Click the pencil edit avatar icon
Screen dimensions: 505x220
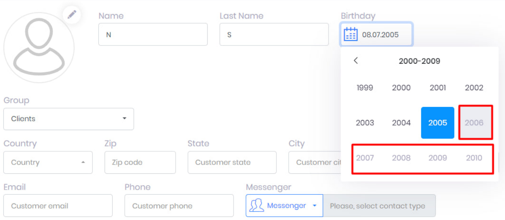72,15
